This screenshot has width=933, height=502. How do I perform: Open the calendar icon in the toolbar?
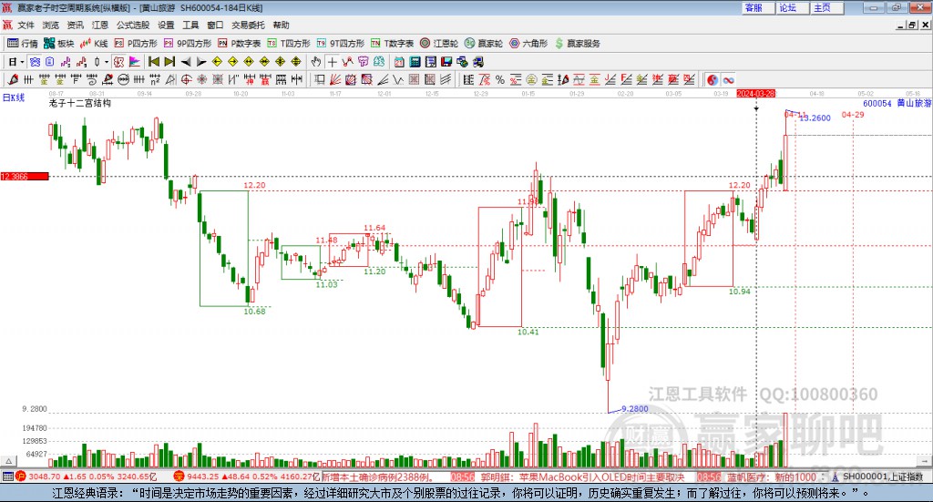tap(399, 62)
